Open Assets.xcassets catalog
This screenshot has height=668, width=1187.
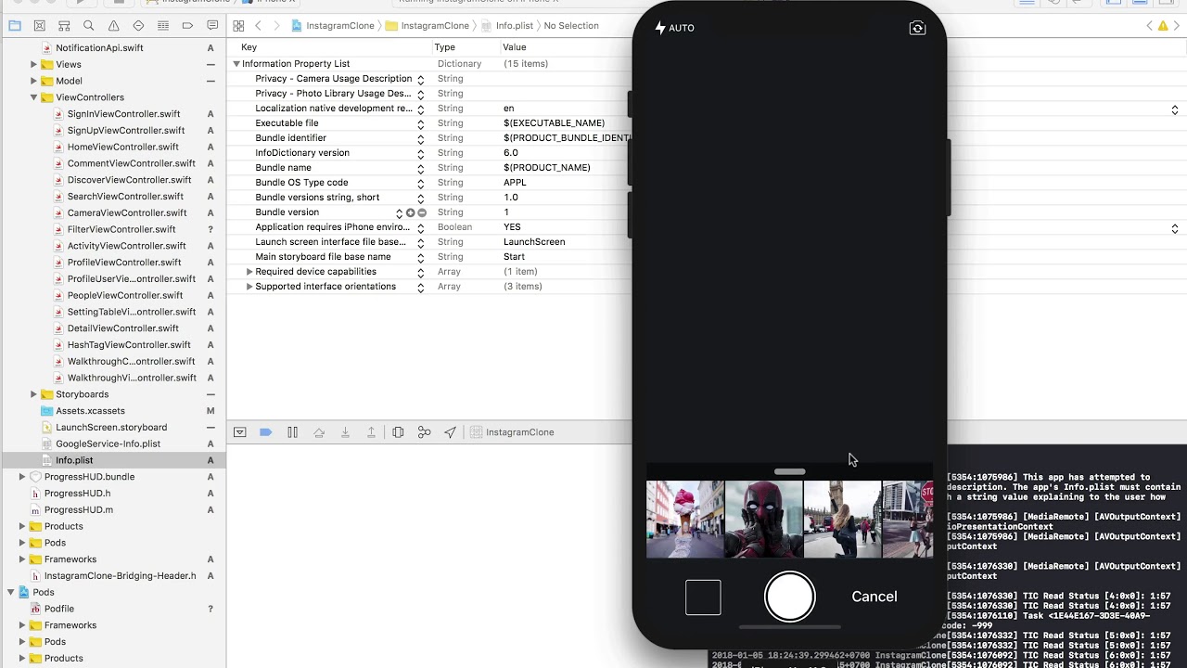pos(90,411)
